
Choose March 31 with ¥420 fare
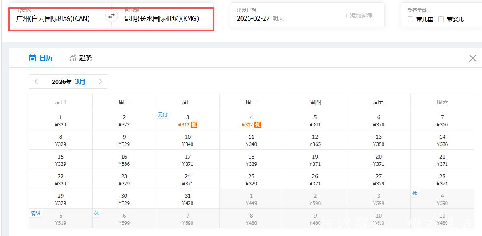[x=188, y=199]
